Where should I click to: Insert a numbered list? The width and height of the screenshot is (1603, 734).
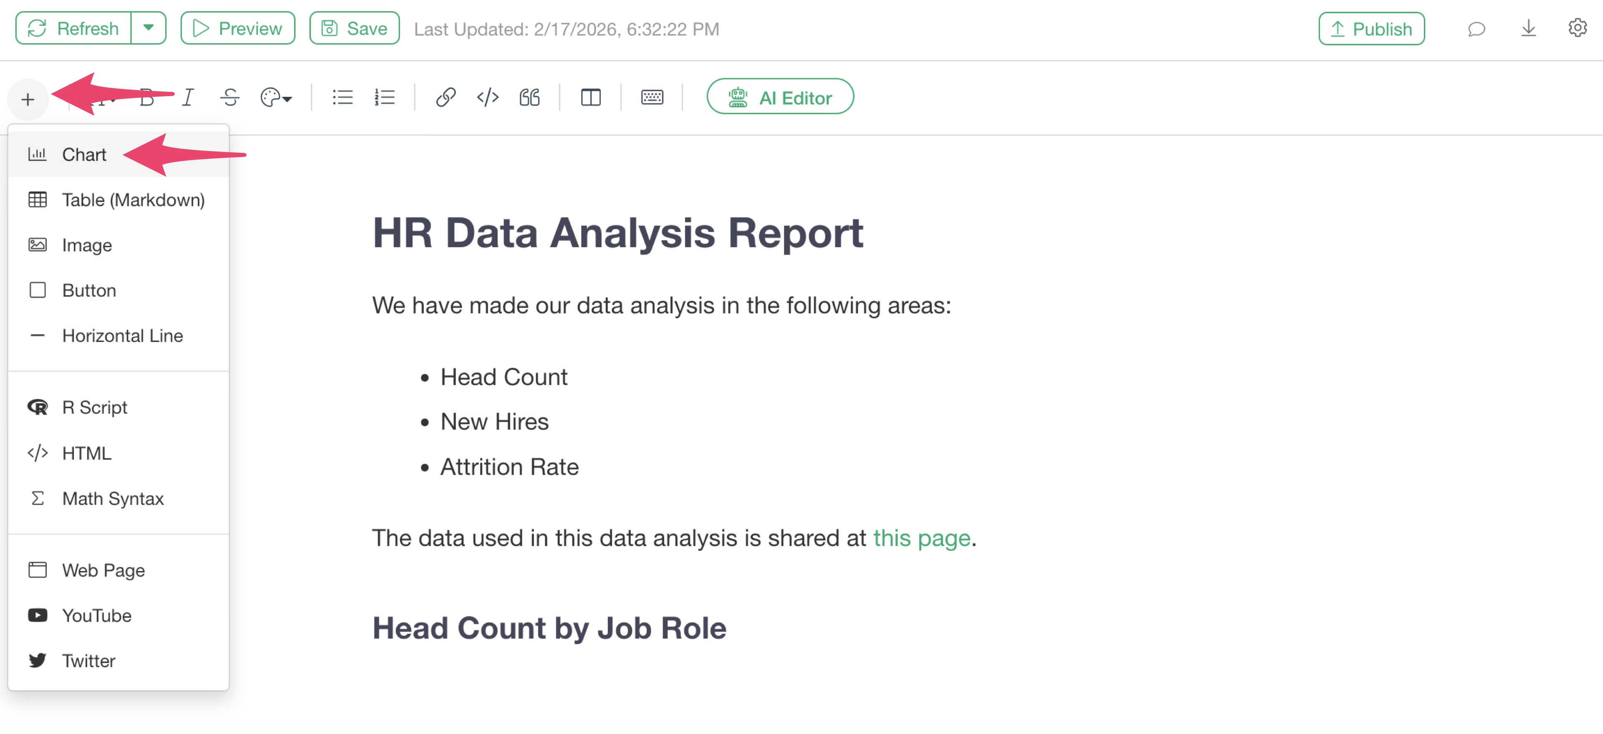pos(384,98)
